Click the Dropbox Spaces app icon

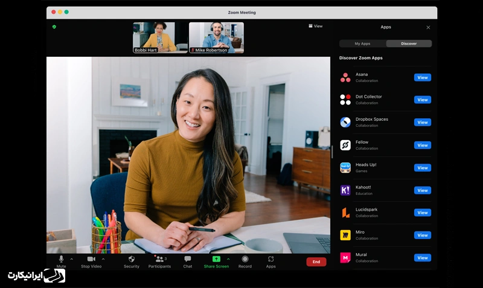pos(345,123)
